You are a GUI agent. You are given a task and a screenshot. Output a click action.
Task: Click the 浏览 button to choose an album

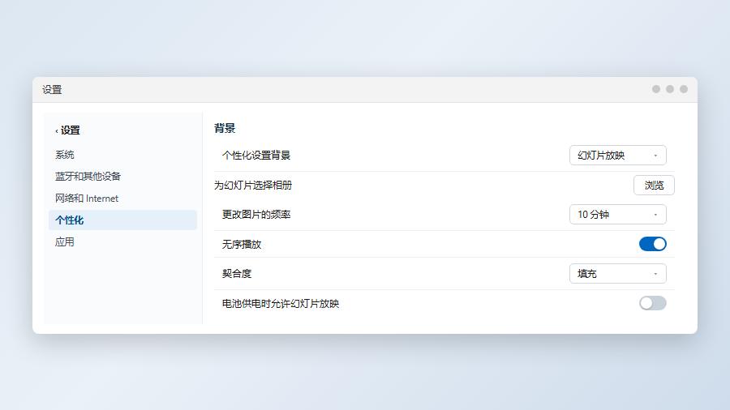[x=654, y=185]
